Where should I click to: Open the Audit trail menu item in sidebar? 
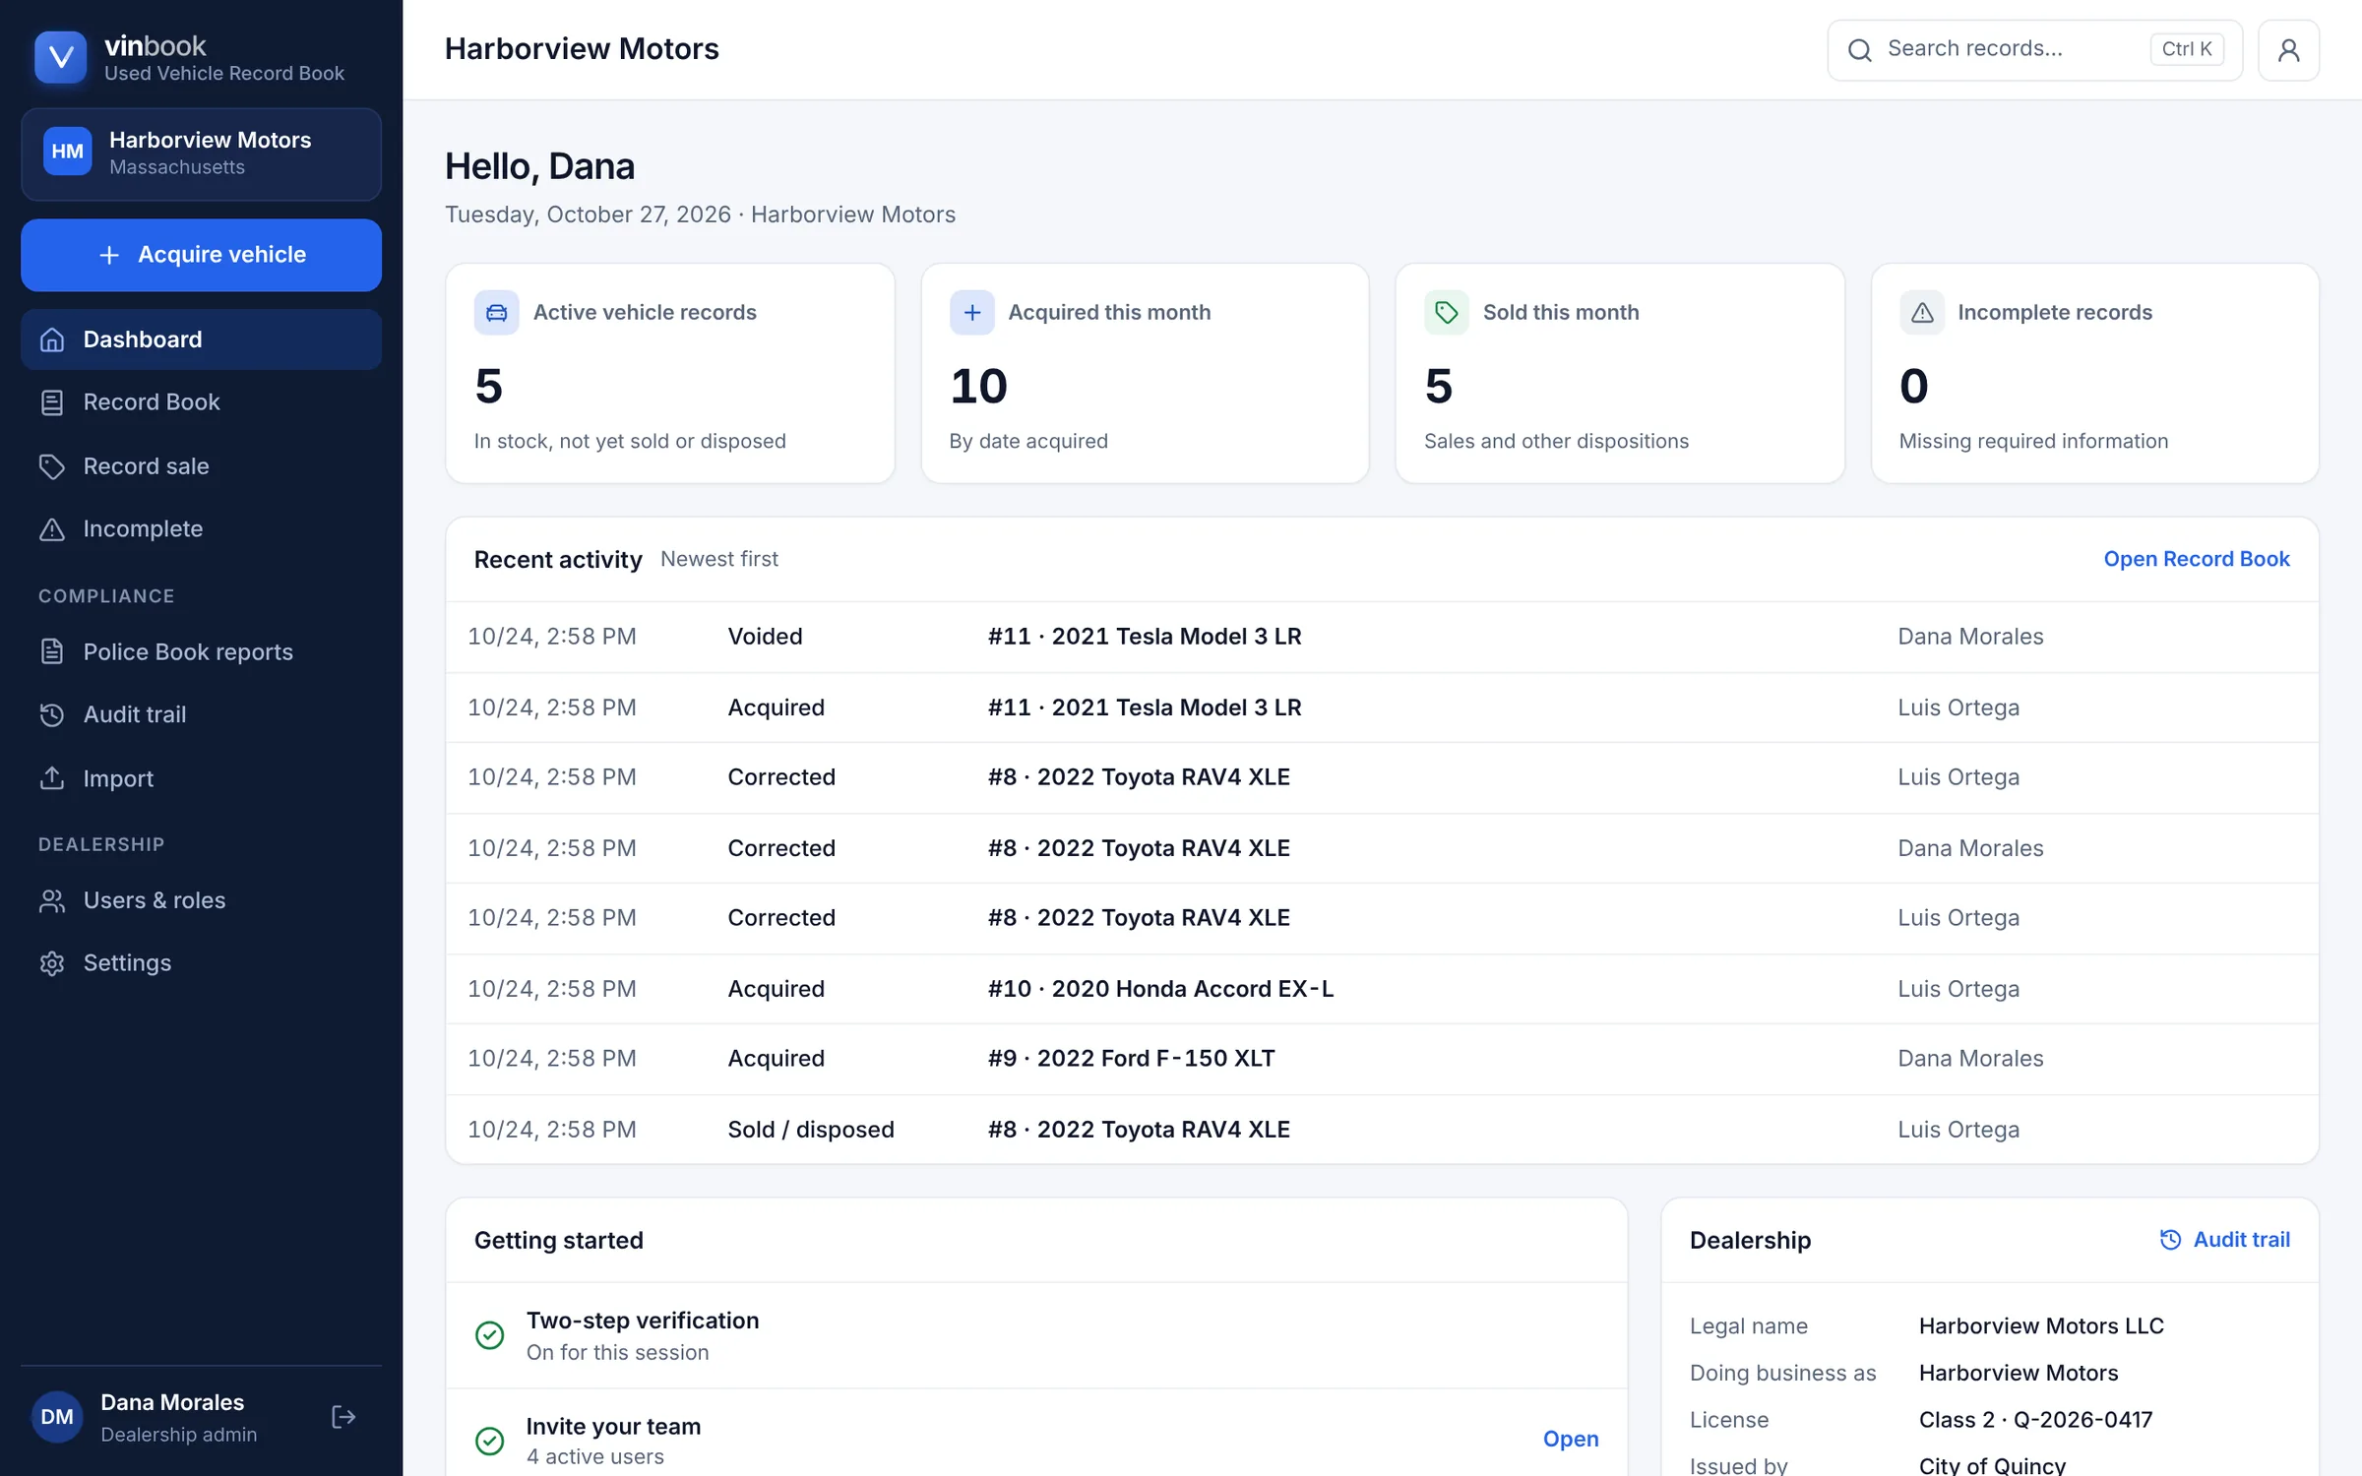(x=201, y=714)
